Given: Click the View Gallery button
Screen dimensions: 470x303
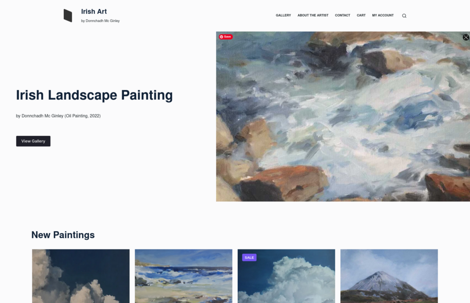Looking at the screenshot, I should [33, 141].
